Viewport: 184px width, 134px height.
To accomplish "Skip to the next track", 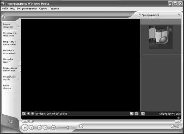I will tap(45, 128).
